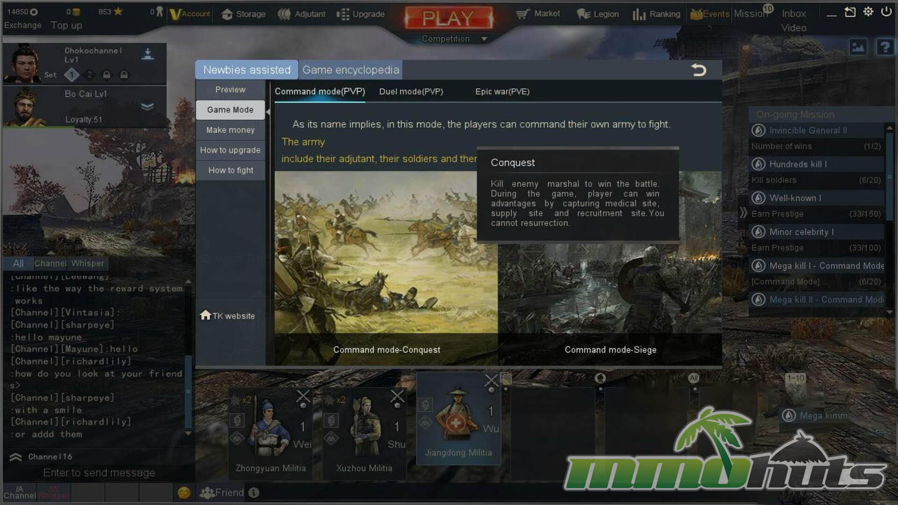Remove Zhongyuan Militia with X mark
This screenshot has height=505, width=898.
303,397
